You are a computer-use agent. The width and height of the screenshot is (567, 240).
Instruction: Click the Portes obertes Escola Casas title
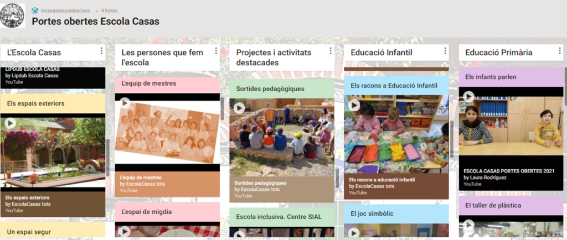click(95, 22)
